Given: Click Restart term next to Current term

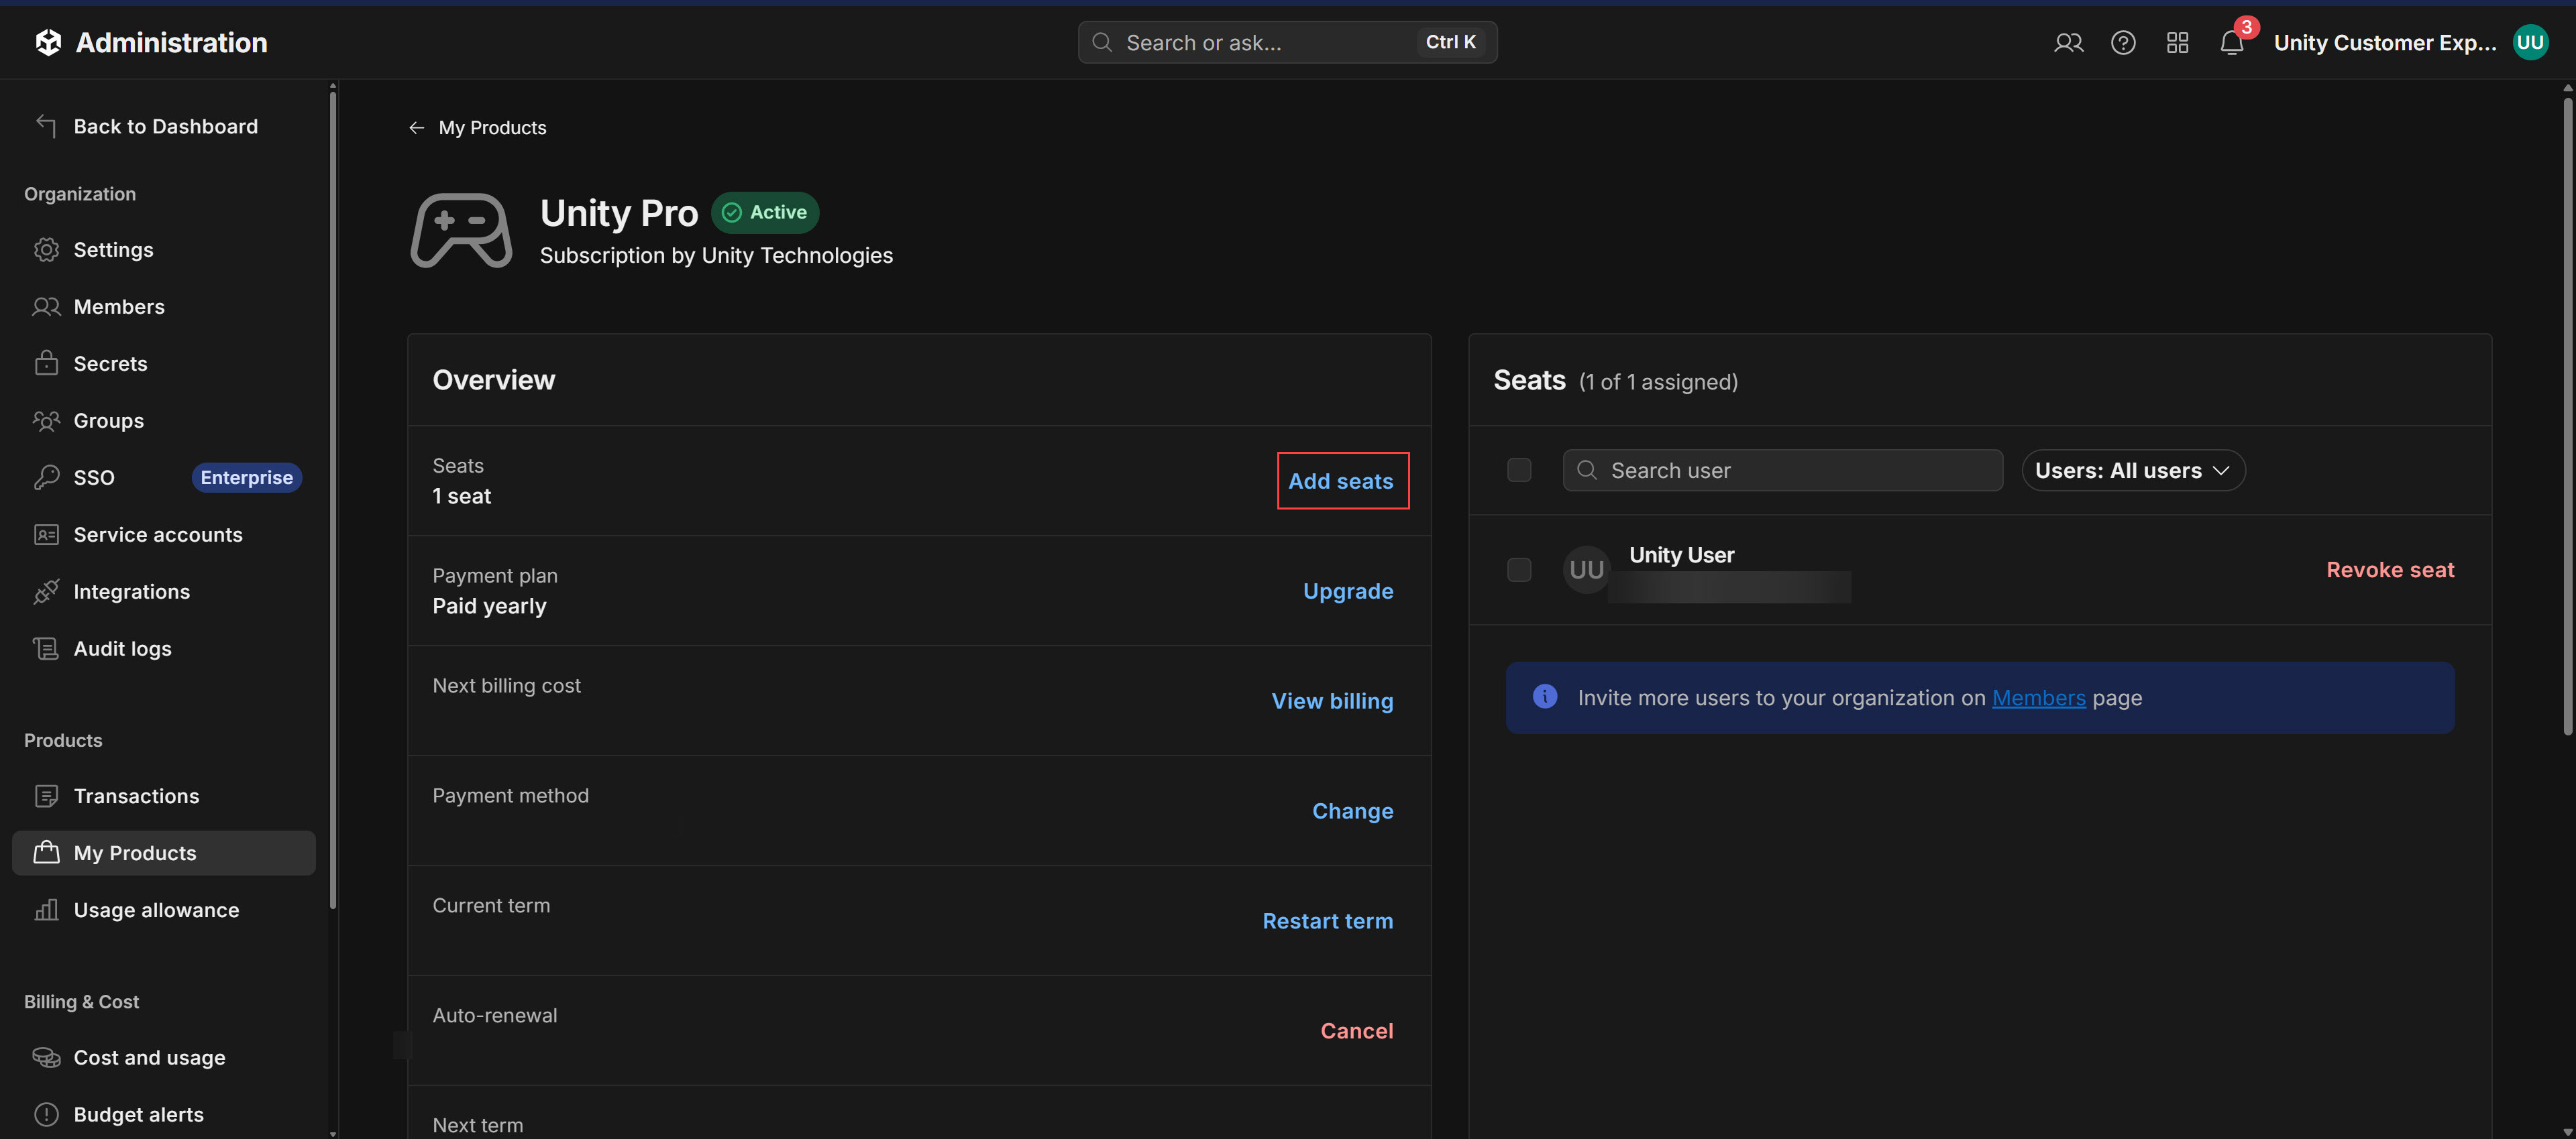Looking at the screenshot, I should [1327, 921].
